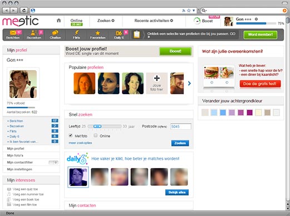Click the Zoeken search button
Image resolution: width=290 pixels, height=216 pixels.
(180, 143)
